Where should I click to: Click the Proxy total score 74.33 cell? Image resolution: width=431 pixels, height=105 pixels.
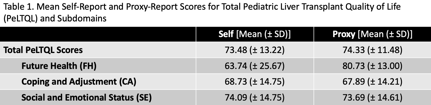[x=372, y=50]
